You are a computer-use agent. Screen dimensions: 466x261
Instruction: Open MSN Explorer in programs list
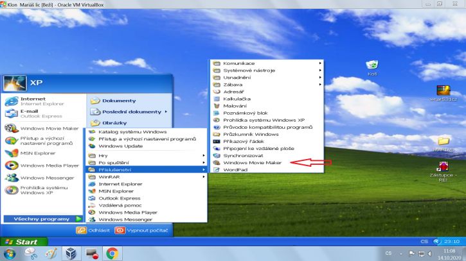pyautogui.click(x=146, y=191)
